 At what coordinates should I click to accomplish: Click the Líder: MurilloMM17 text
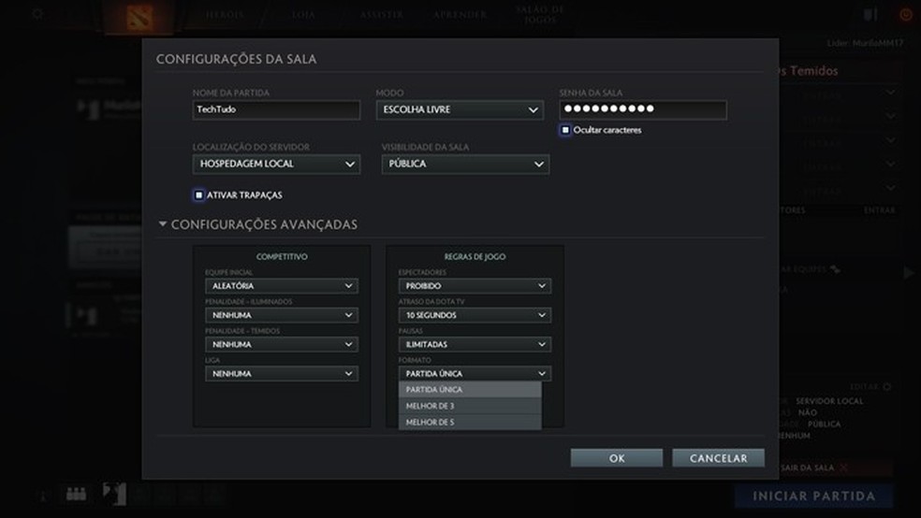[x=865, y=43]
